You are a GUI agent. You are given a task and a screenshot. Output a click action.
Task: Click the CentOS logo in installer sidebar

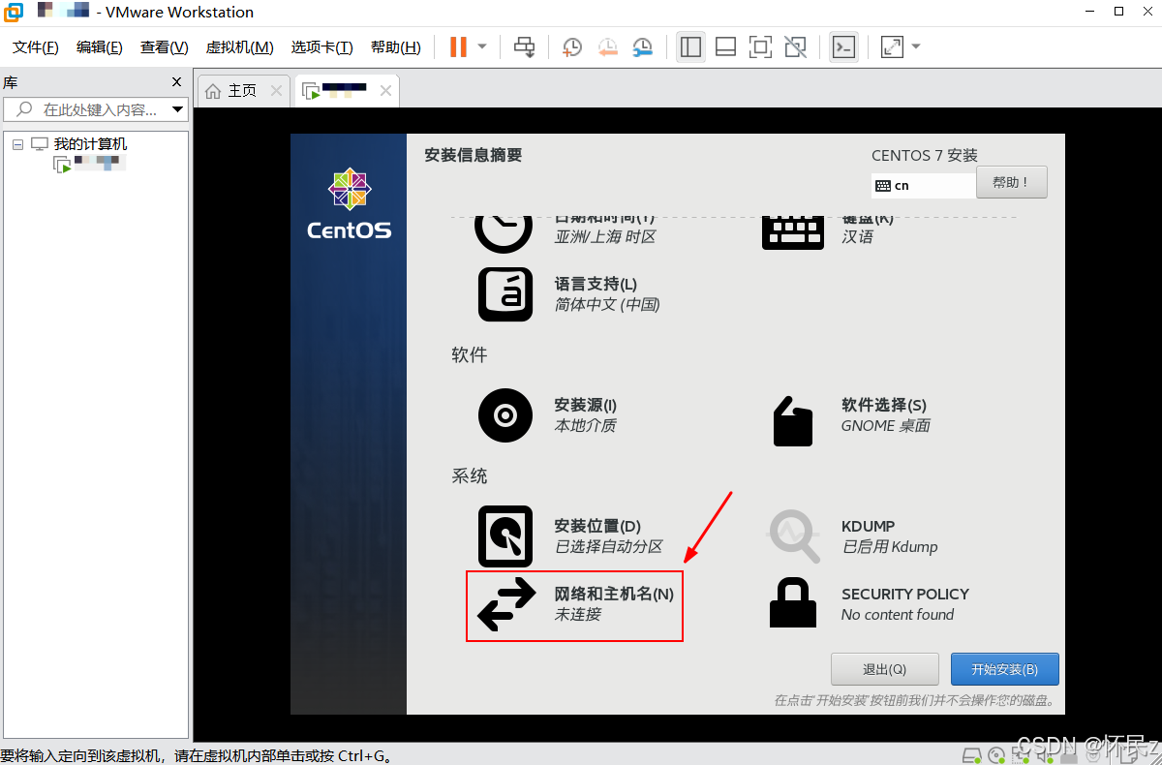pos(349,203)
